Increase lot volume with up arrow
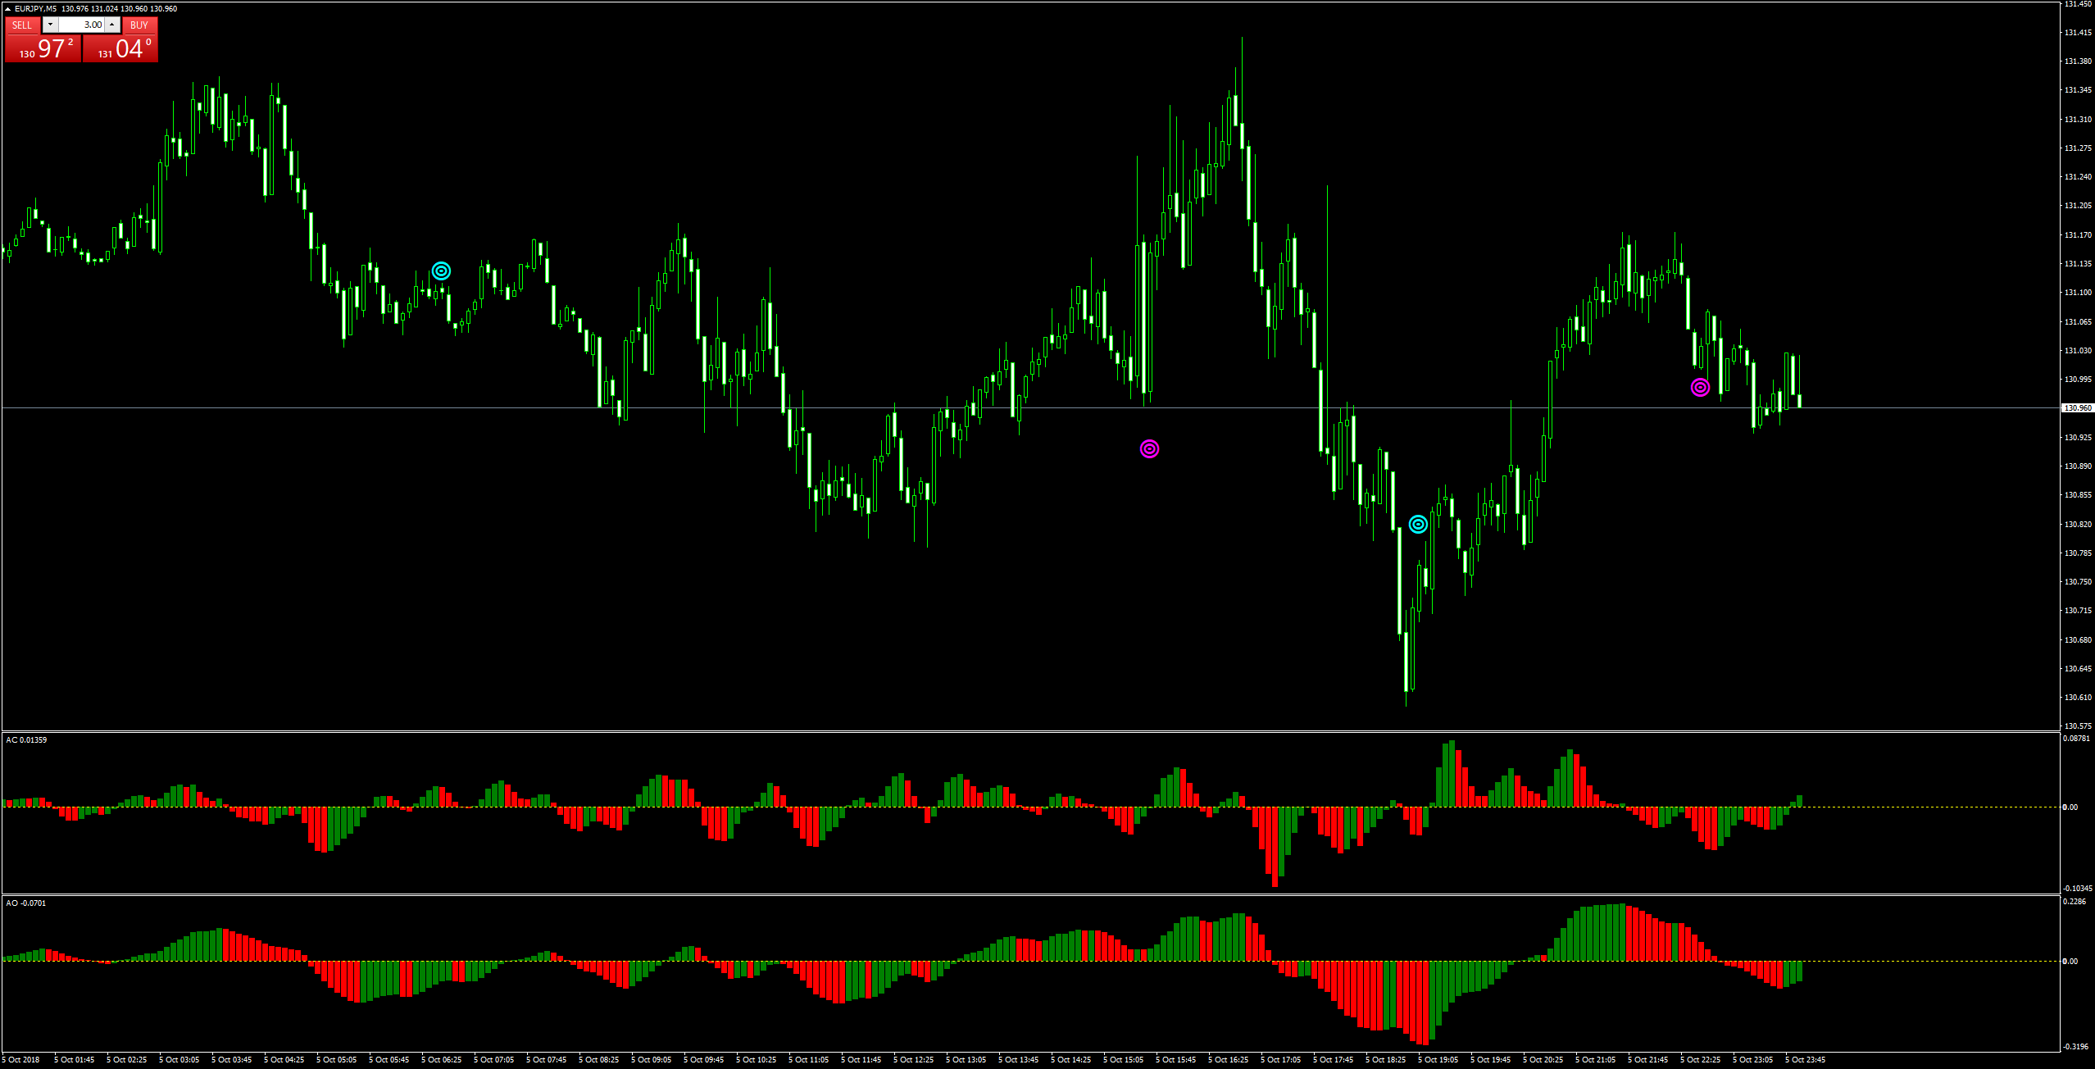2095x1069 pixels. 112,25
